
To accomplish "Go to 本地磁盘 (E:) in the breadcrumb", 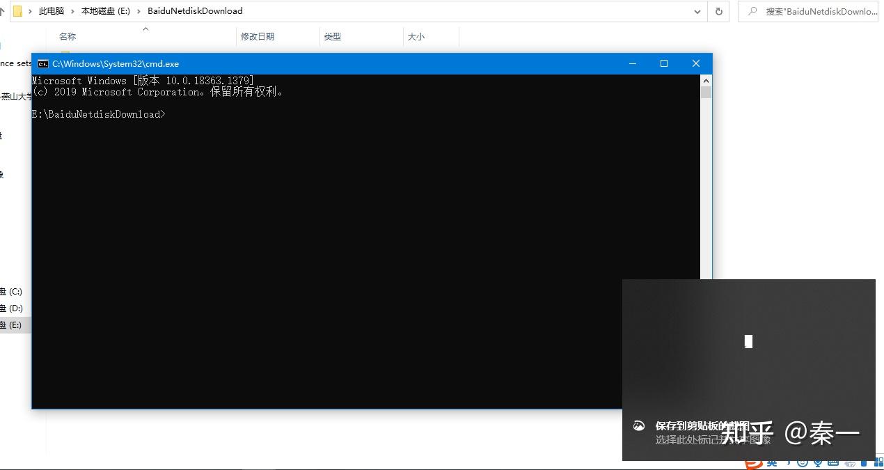I will (106, 11).
